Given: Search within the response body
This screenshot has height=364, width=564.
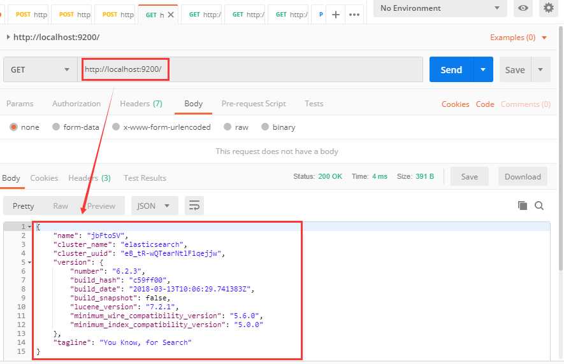Looking at the screenshot, I should (539, 206).
